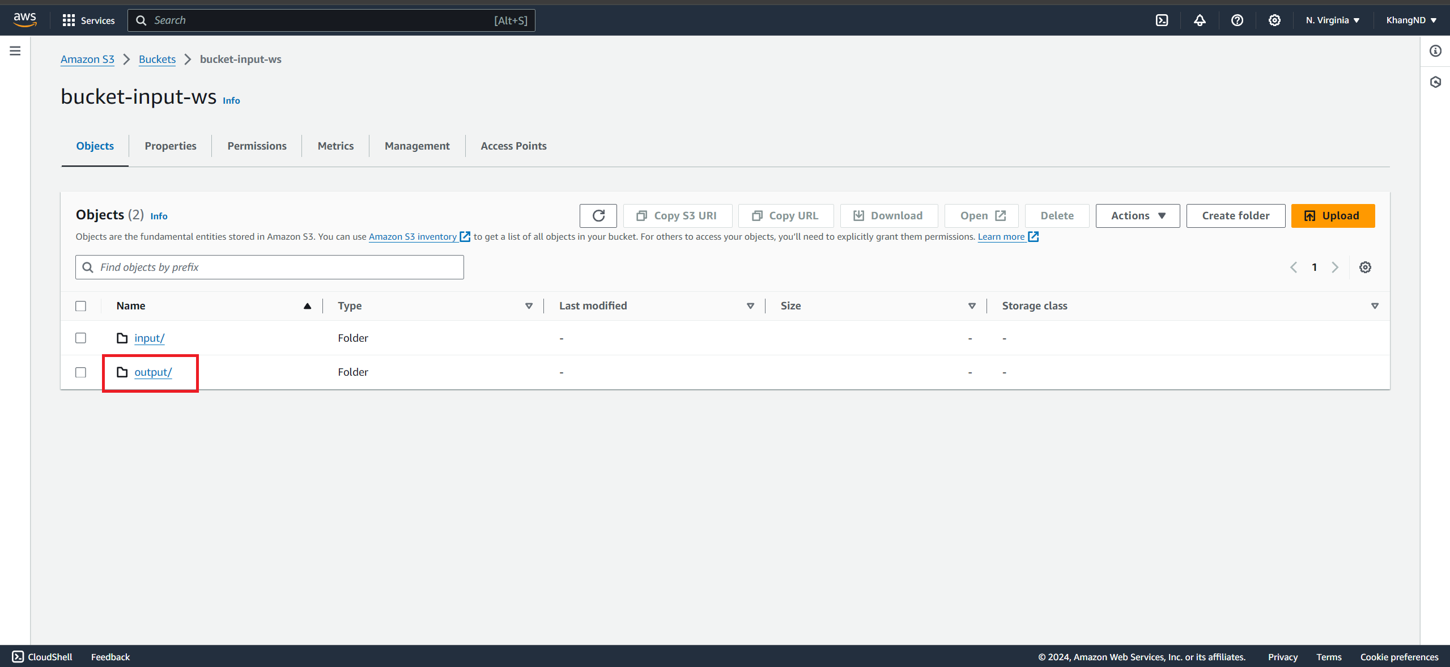Click page number 1 in pagination
This screenshot has height=667, width=1450.
click(x=1314, y=267)
